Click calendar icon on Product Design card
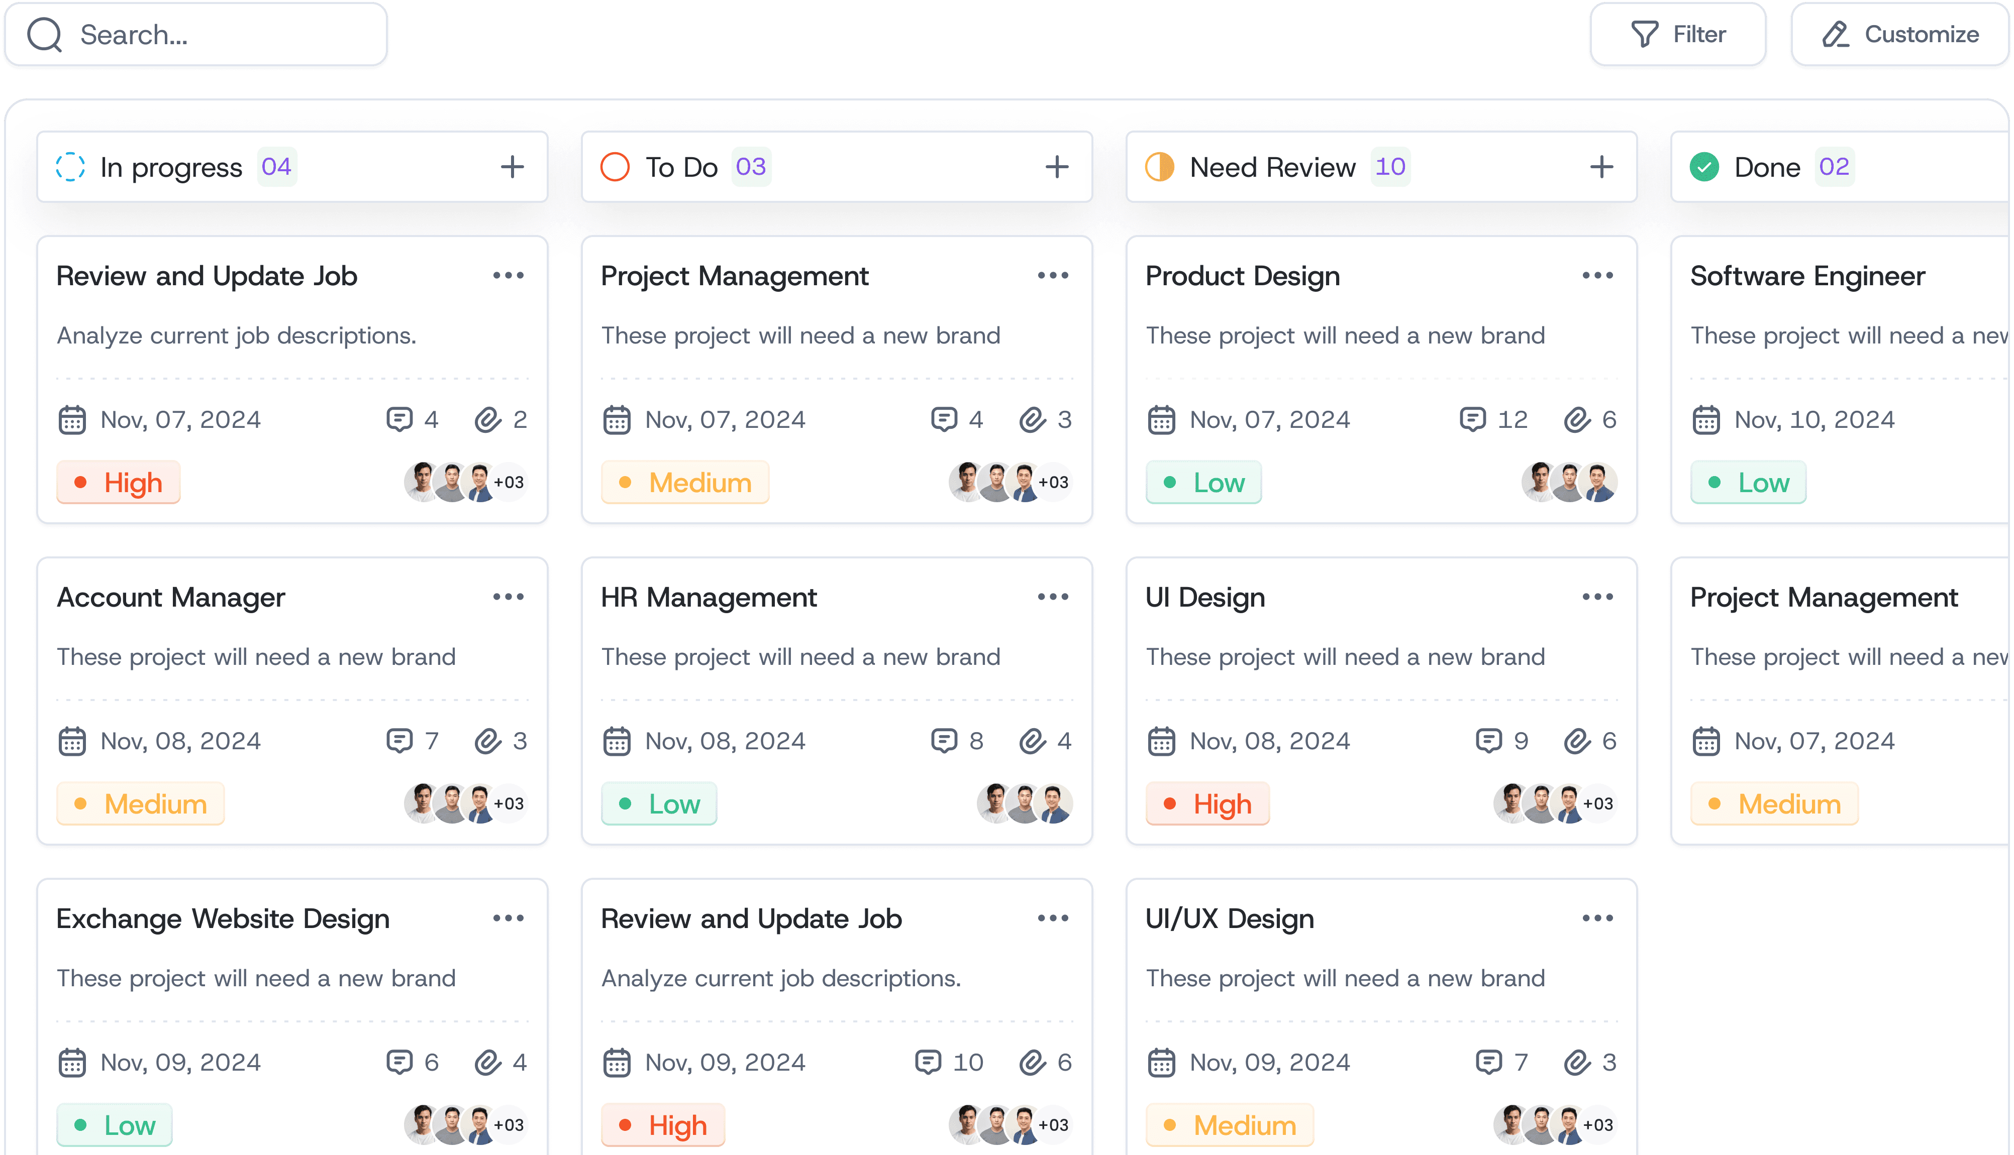The image size is (2014, 1155). click(1162, 420)
